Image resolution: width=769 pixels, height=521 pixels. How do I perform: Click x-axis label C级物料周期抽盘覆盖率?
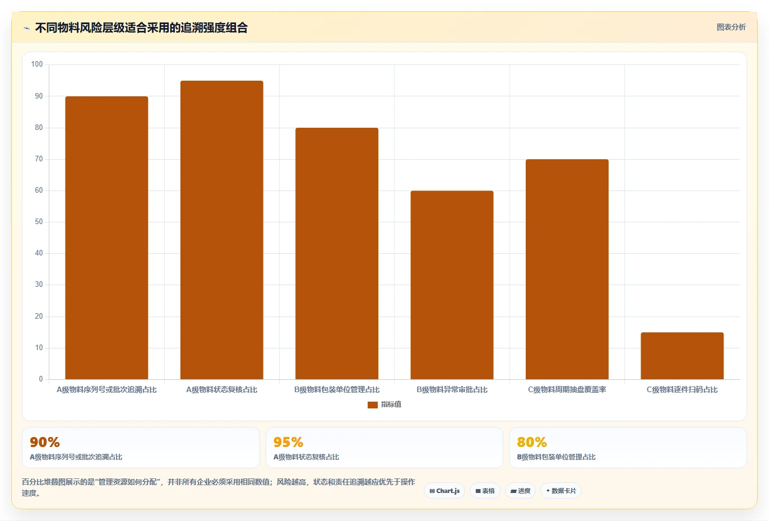tap(567, 389)
